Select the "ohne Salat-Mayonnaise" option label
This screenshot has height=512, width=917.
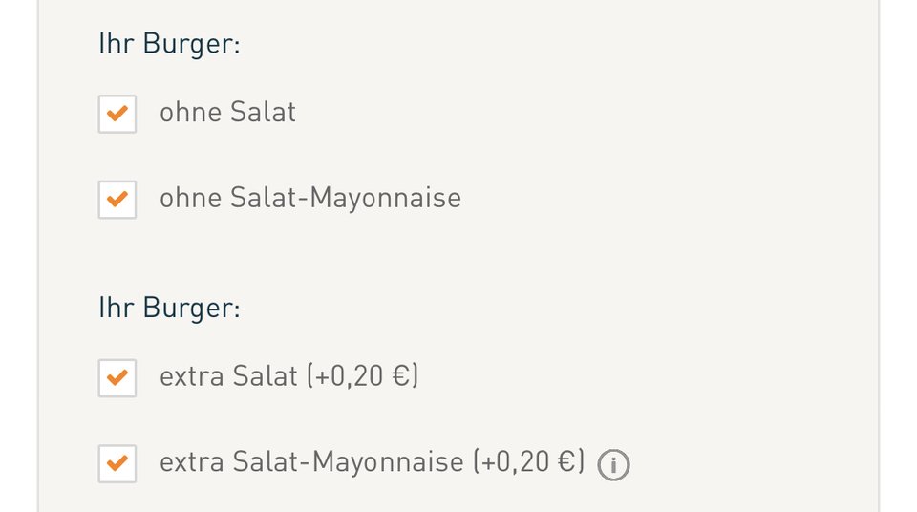309,199
